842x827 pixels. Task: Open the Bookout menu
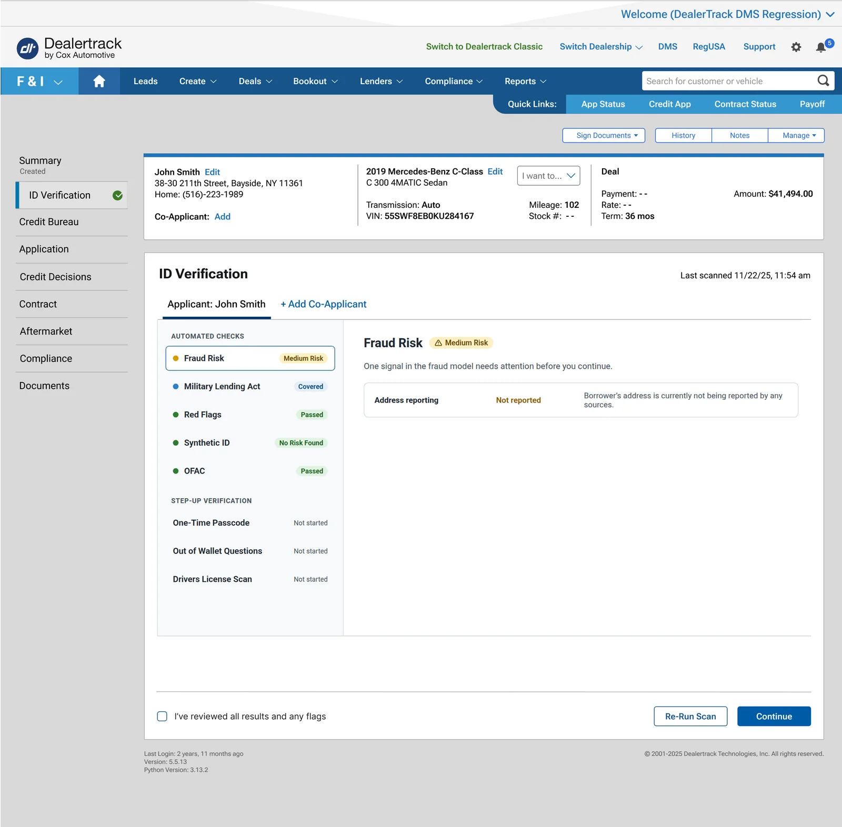[x=315, y=81]
